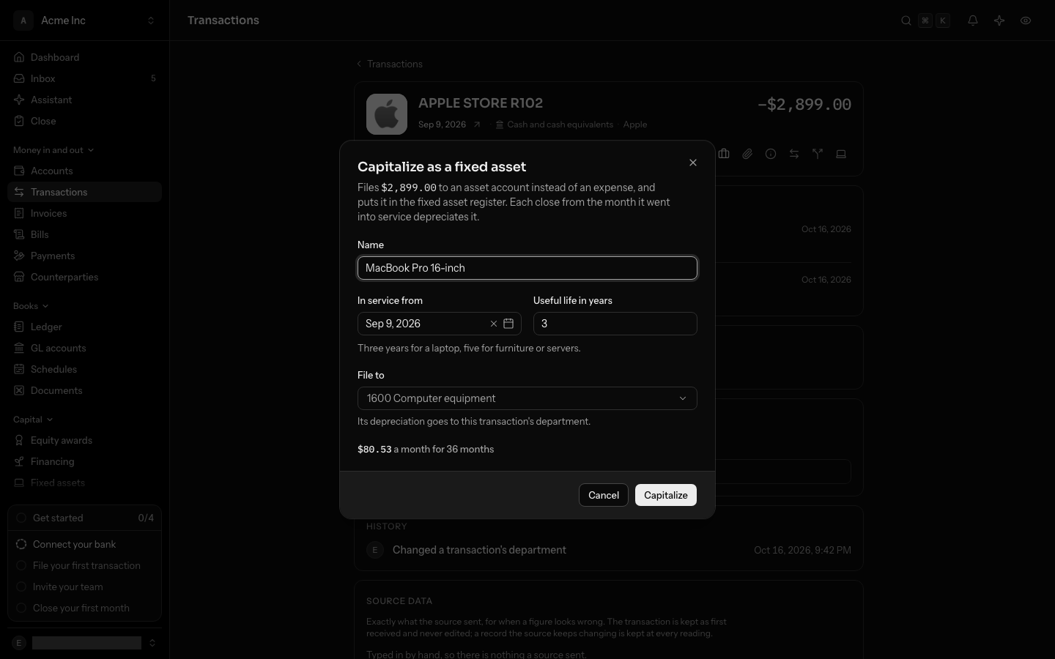Click the info circle icon in transaction toolbar
This screenshot has width=1055, height=659.
pos(771,154)
